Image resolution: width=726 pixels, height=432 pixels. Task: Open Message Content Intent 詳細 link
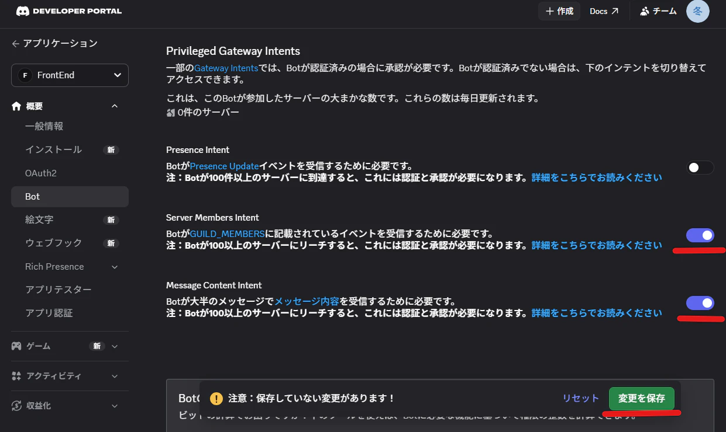pyautogui.click(x=597, y=313)
